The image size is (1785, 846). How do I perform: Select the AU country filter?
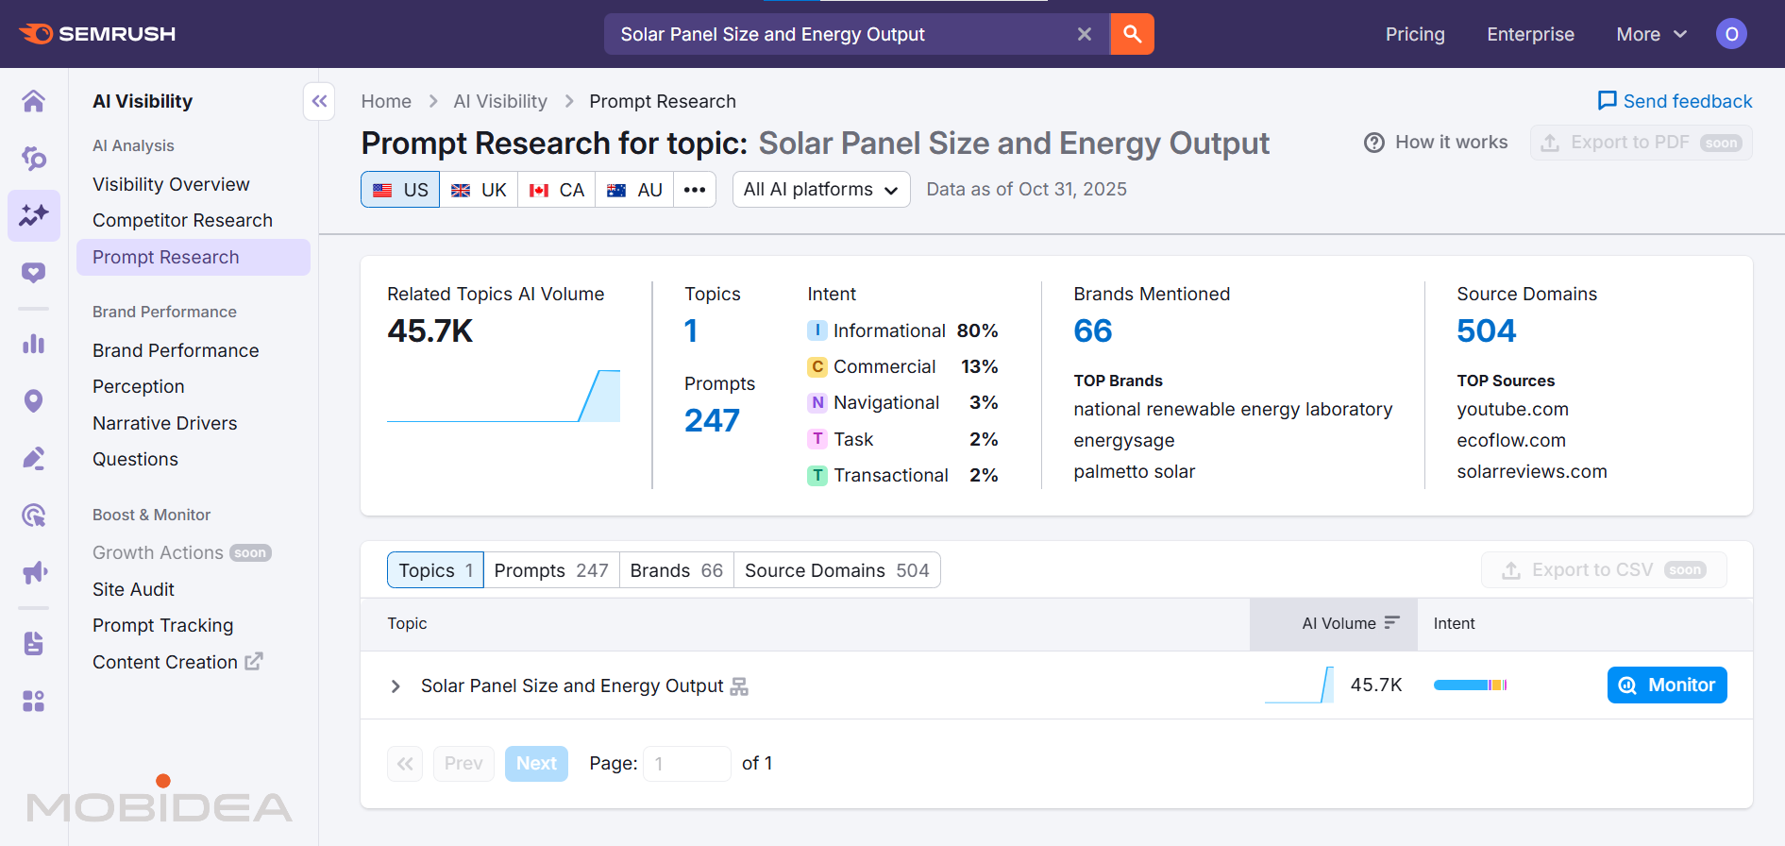point(634,190)
